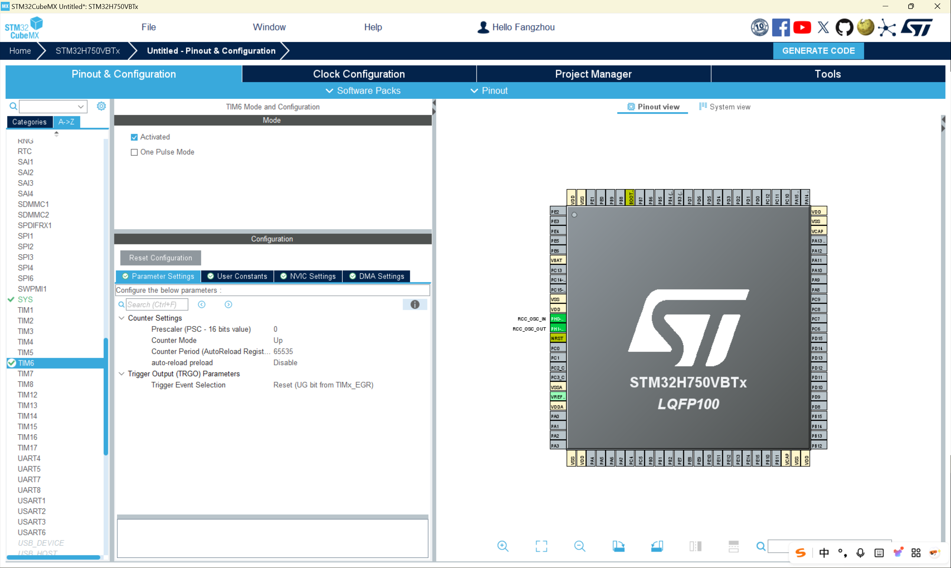Open the auto-reload preload Disable value

(286, 363)
